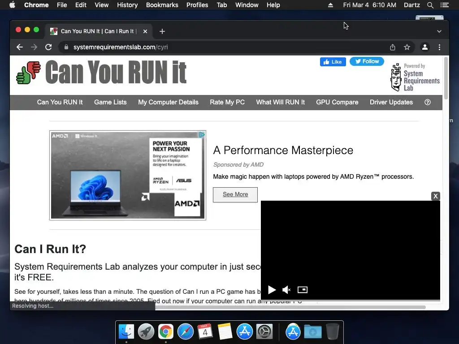Screen dimensions: 459x344
Task: Open the History menu in menu bar
Action: pos(127,5)
